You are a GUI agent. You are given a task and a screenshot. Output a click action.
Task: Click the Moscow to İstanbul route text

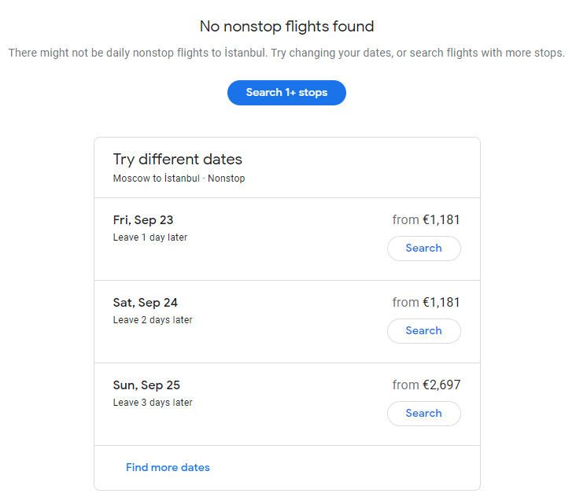(x=157, y=179)
